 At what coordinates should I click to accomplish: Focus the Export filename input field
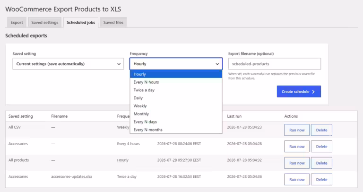pyautogui.click(x=274, y=64)
